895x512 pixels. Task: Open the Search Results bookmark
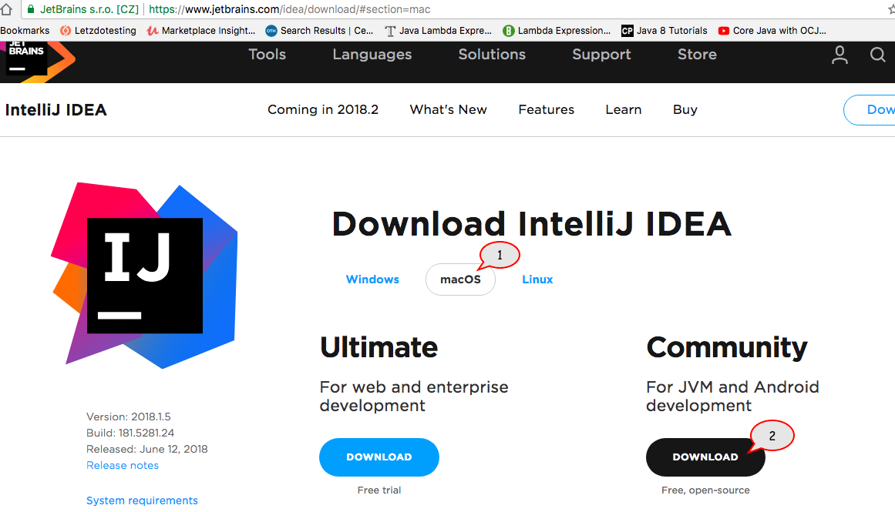pyautogui.click(x=319, y=30)
